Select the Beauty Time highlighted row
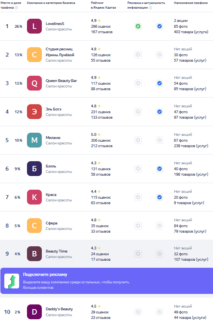Image resolution: width=213 pixels, height=322 pixels. [106, 254]
